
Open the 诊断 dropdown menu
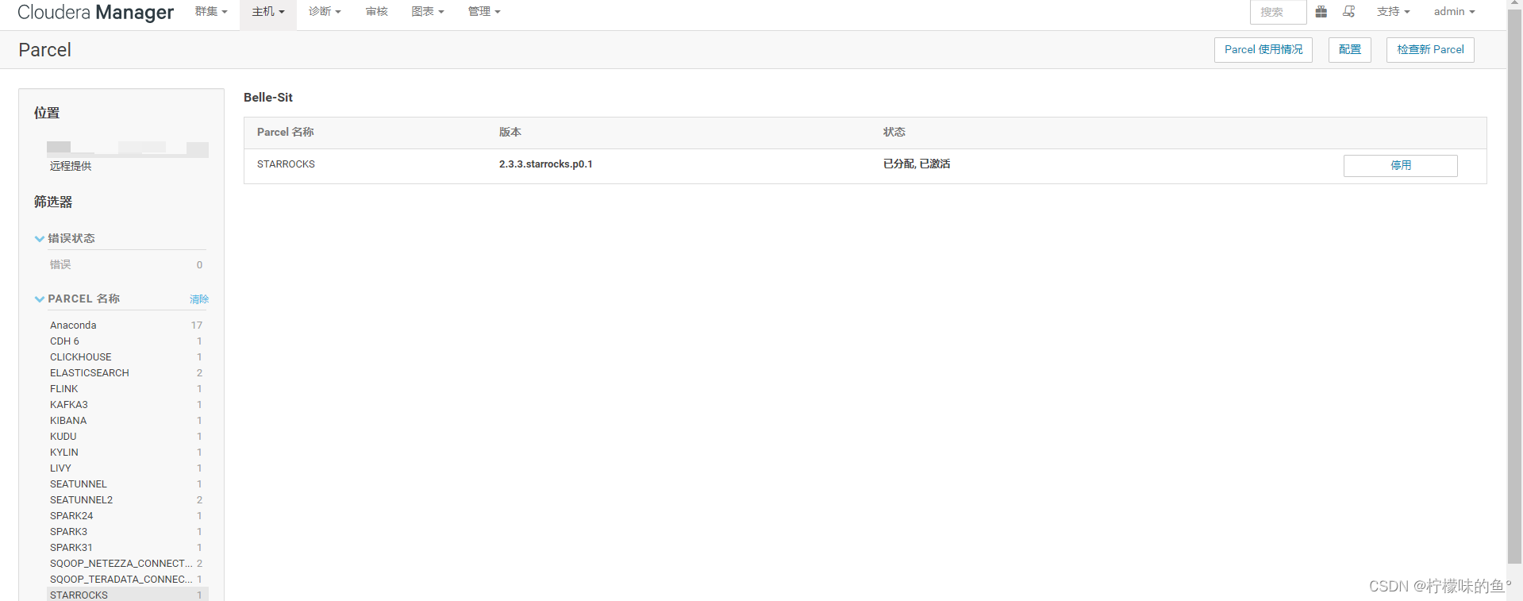(325, 12)
